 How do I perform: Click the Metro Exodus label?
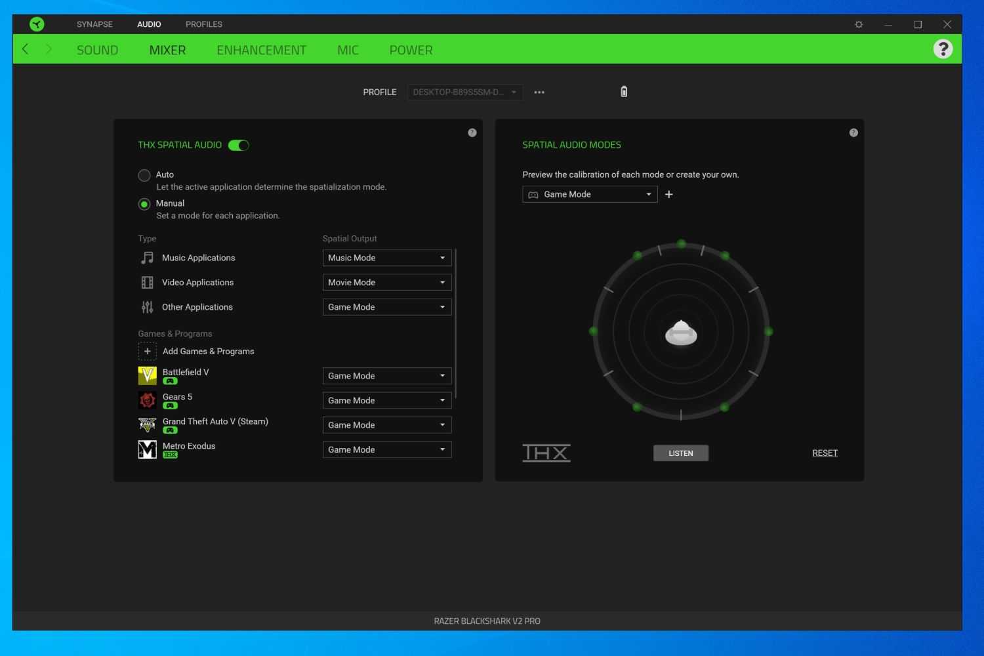(189, 446)
